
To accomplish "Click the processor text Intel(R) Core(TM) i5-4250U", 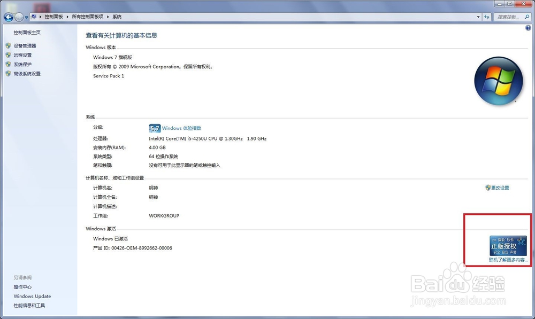I will click(x=208, y=138).
